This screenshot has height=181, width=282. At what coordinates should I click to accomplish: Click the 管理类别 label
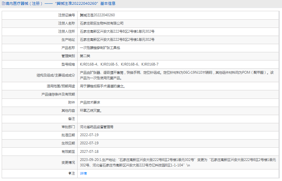[68, 56]
